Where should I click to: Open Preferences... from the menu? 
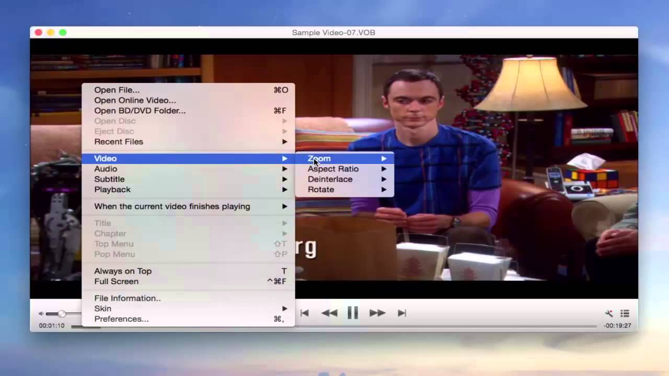click(188, 319)
